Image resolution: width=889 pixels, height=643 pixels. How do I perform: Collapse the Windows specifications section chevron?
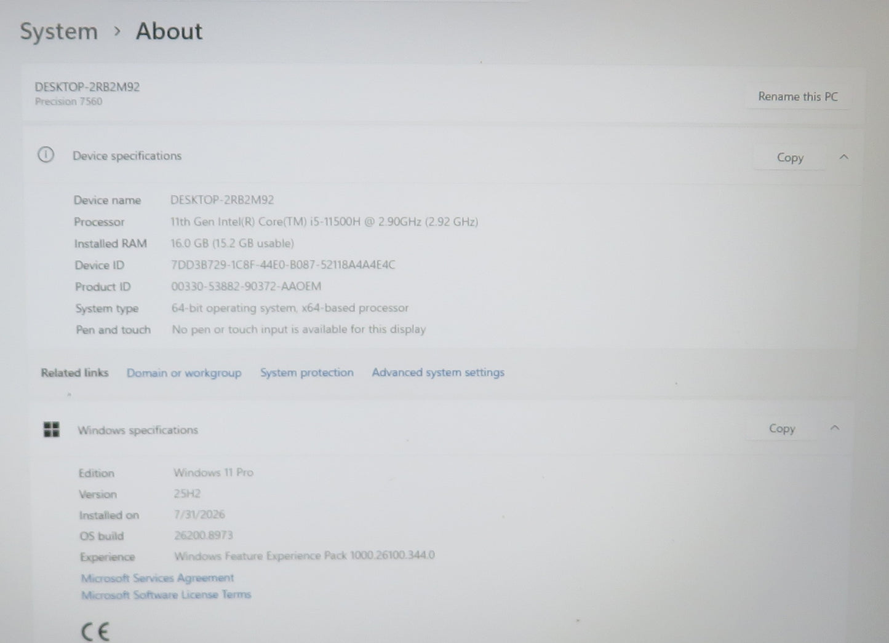(x=835, y=428)
